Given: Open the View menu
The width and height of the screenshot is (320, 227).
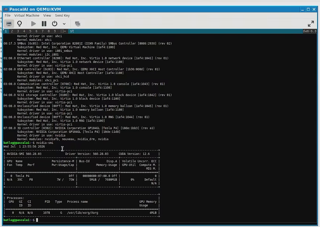Looking at the screenshot, I should click(47, 15).
